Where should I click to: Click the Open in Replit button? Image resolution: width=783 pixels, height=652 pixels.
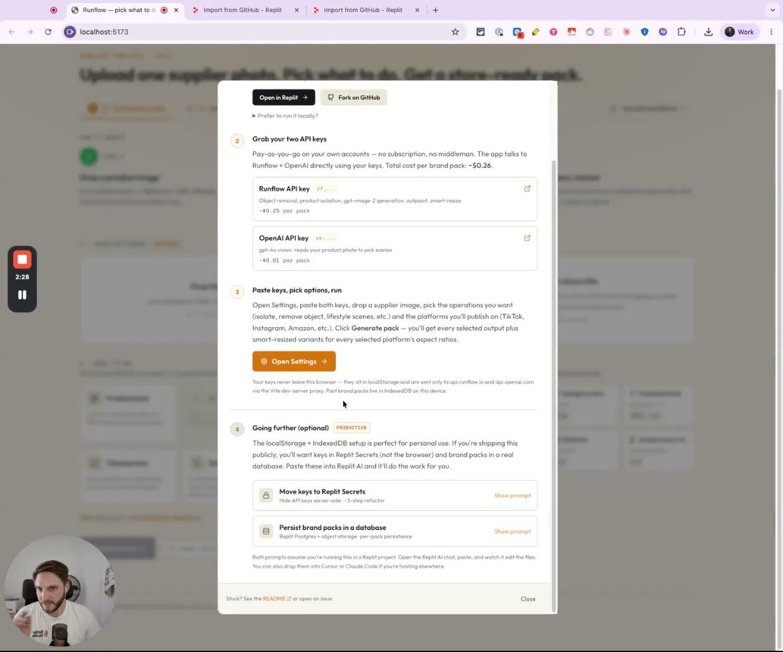click(x=283, y=97)
